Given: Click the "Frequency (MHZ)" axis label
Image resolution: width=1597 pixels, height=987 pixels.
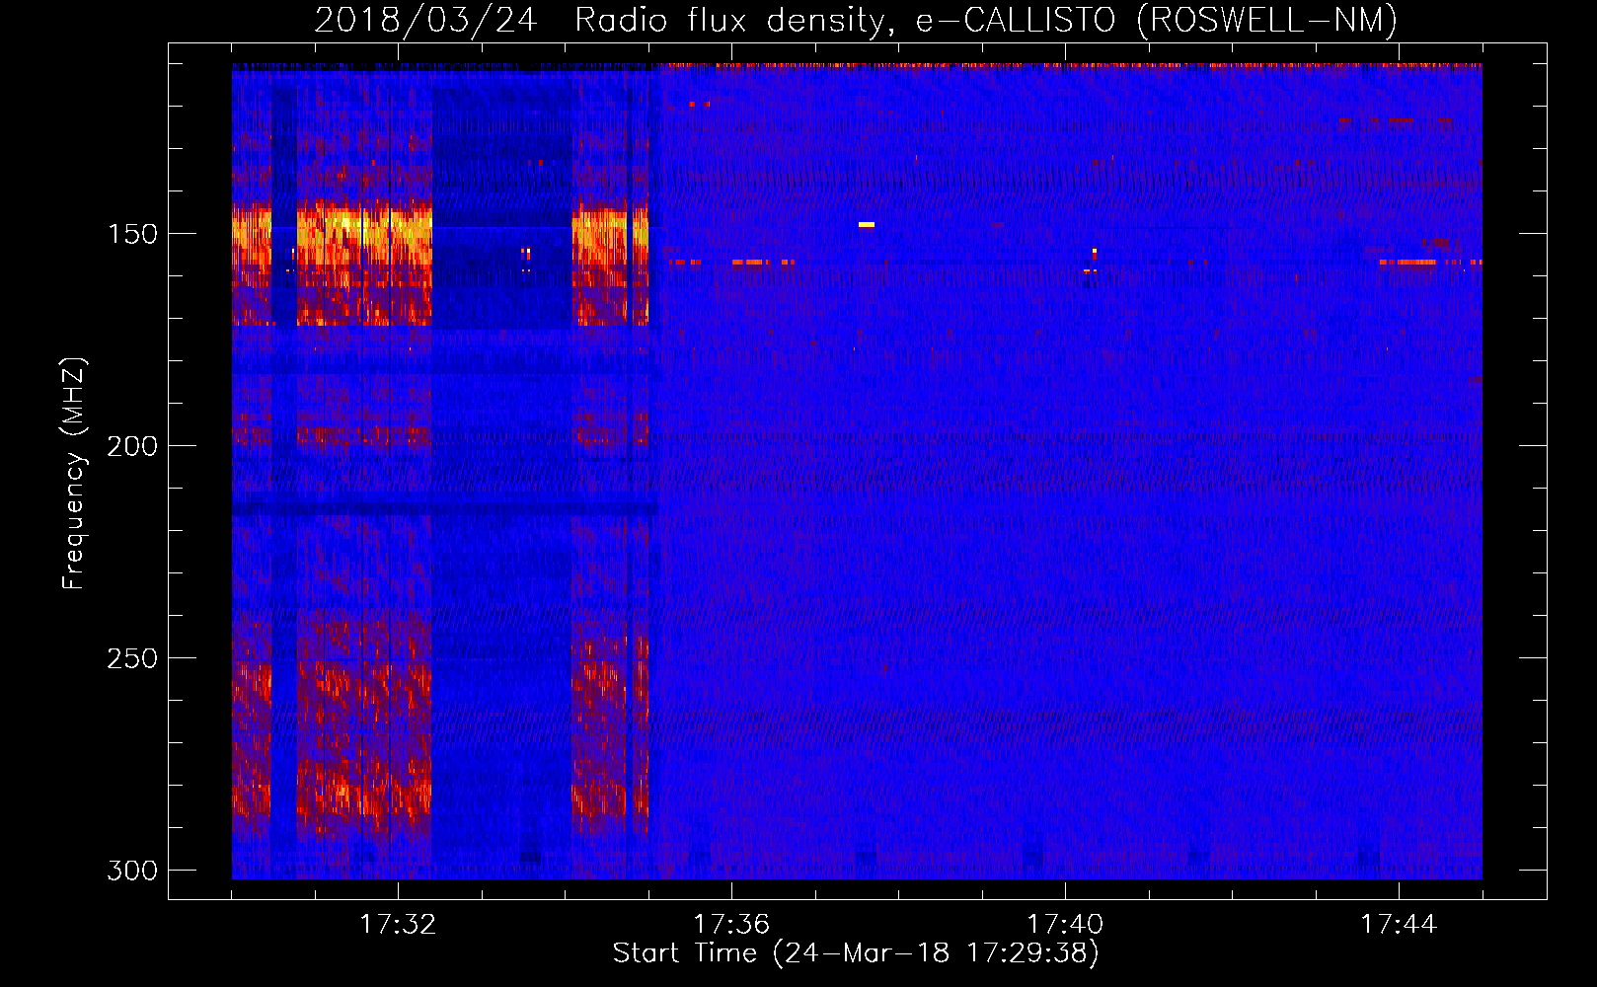Looking at the screenshot, I should coord(74,473).
